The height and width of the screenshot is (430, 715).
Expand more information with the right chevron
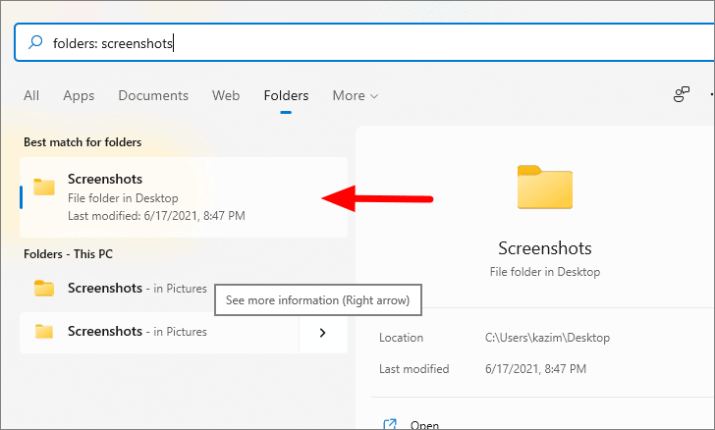pos(323,333)
